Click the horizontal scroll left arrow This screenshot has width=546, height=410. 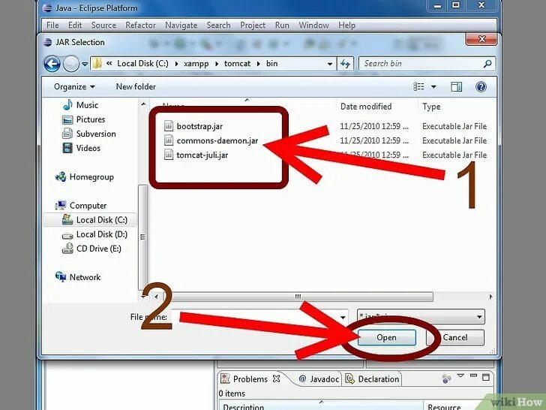point(156,297)
